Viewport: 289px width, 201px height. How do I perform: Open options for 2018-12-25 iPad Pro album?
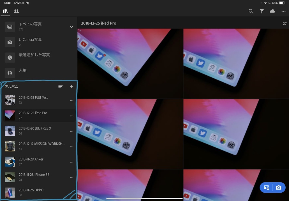[71, 116]
